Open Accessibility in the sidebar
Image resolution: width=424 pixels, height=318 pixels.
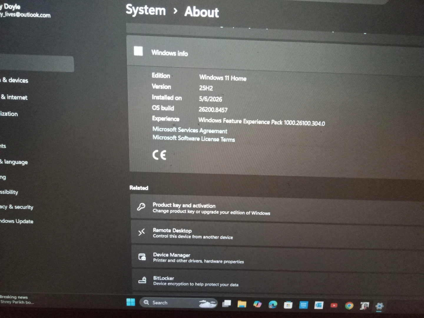(9, 192)
